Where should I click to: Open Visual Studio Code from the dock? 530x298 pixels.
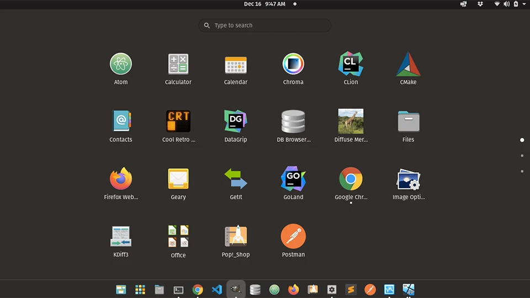217,289
